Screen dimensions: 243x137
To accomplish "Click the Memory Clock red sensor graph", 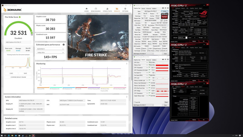I will [x=162, y=65].
